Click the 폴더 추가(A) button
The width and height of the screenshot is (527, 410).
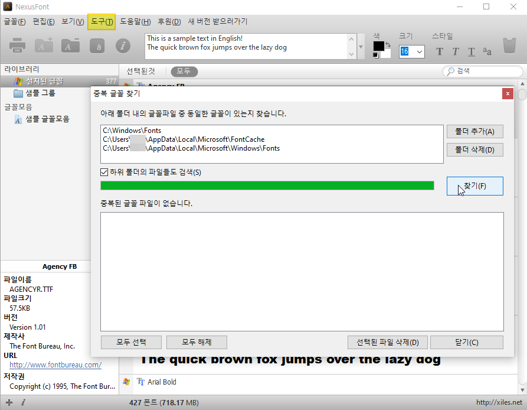[474, 132]
